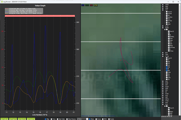Click the DCM tree label
The image size is (181, 120).
(x=167, y=83)
